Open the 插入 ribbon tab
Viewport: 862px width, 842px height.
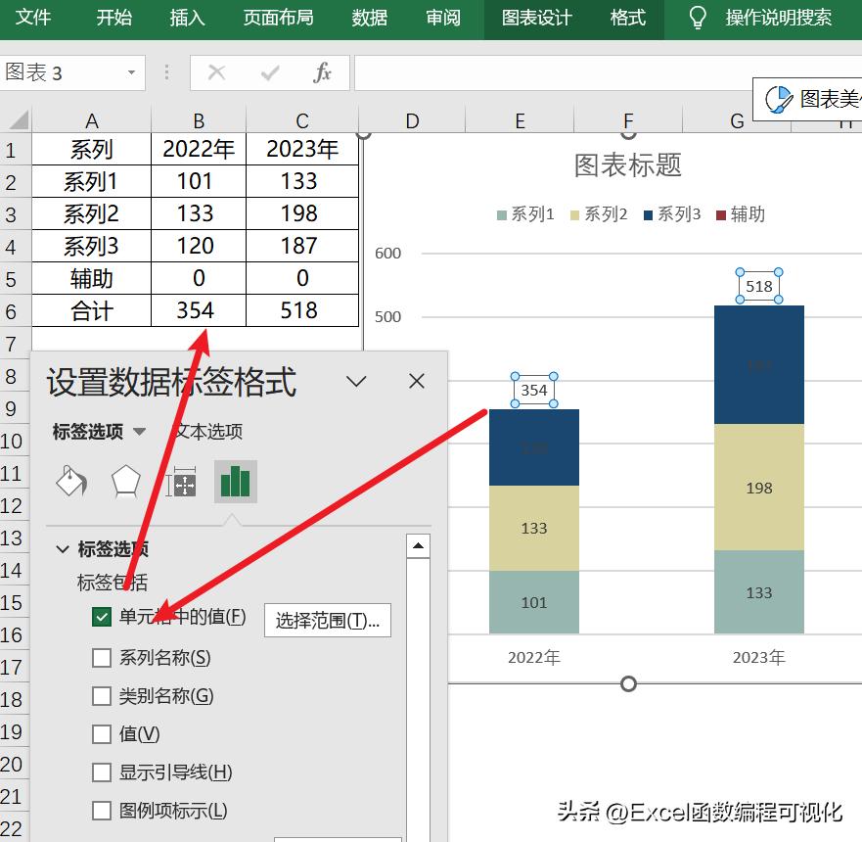pos(188,18)
